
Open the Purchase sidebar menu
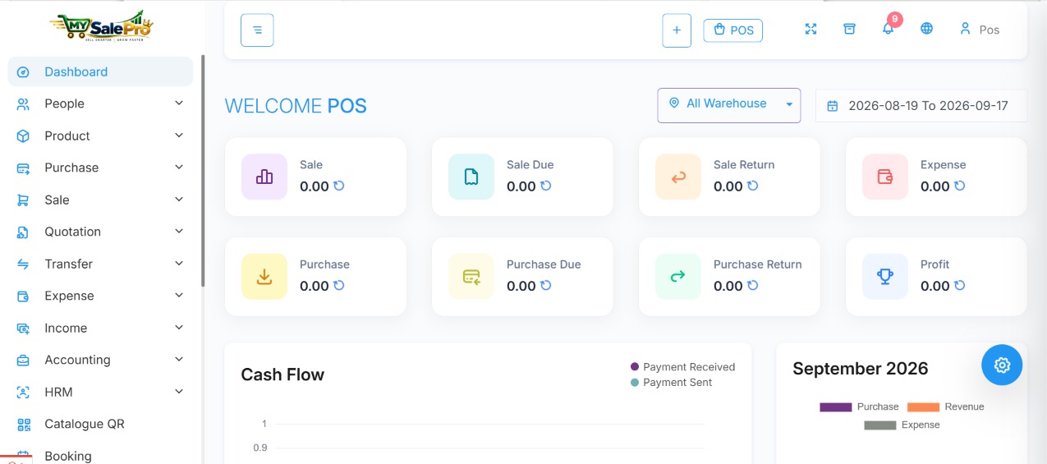(100, 168)
